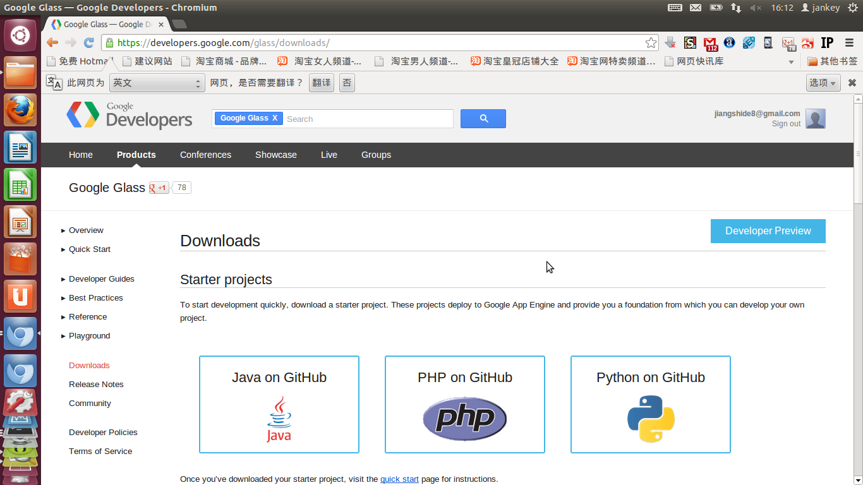Open the download extension gray arrow icon
The height and width of the screenshot is (485, 863).
[x=671, y=43]
